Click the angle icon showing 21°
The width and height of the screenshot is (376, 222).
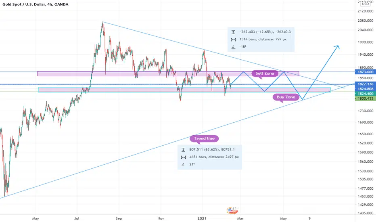(183, 165)
